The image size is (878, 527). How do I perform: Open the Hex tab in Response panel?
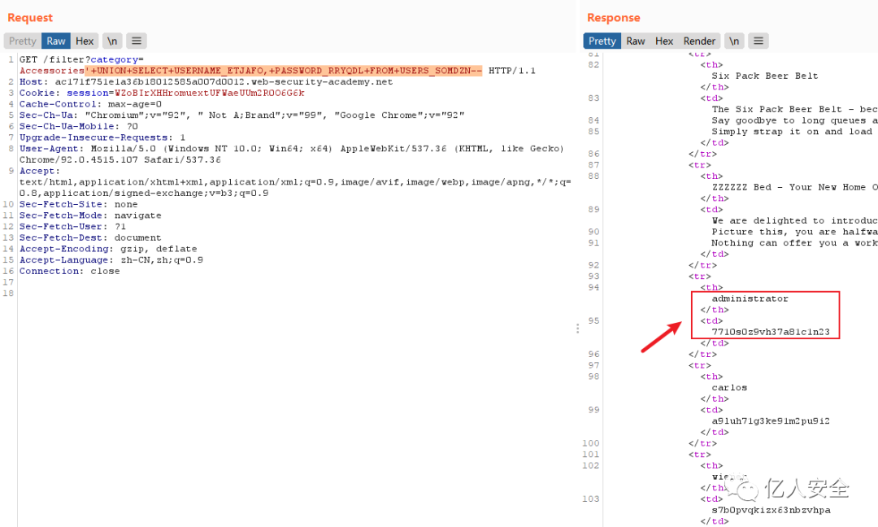[664, 41]
